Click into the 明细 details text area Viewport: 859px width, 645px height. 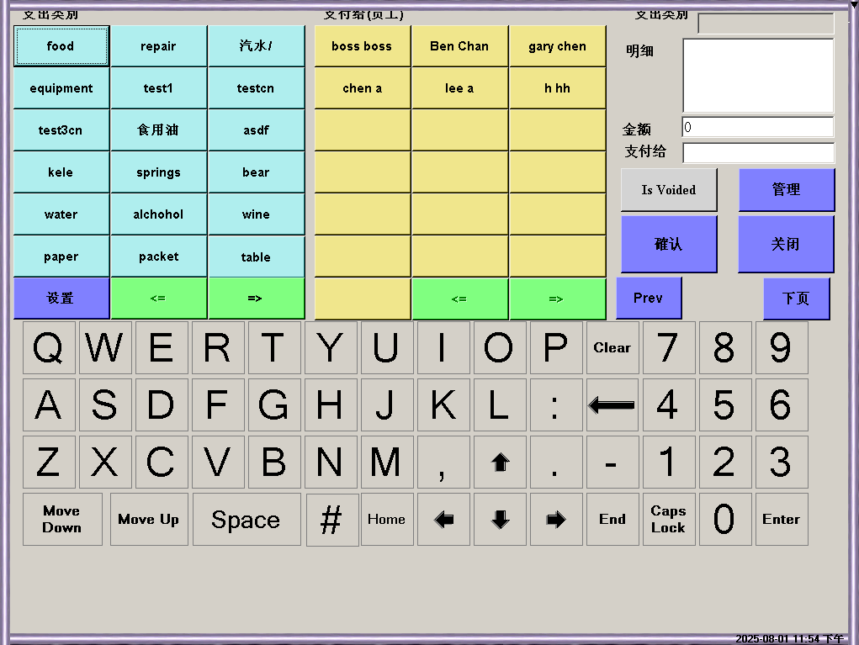point(757,75)
